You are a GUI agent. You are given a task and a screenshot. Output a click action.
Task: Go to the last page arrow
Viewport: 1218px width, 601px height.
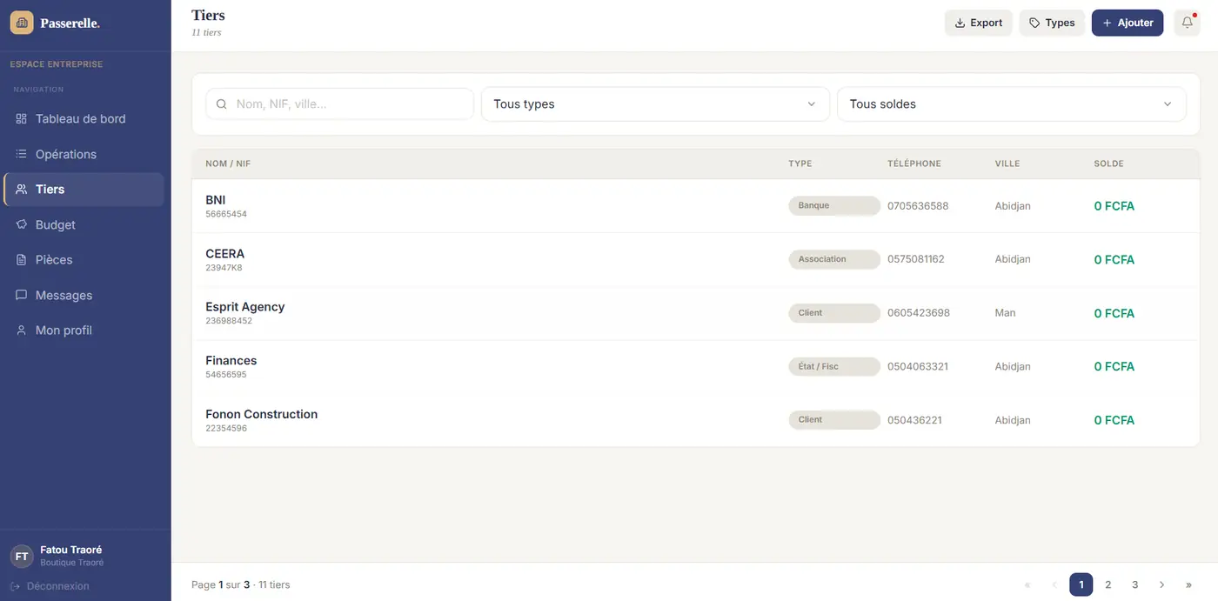point(1188,585)
